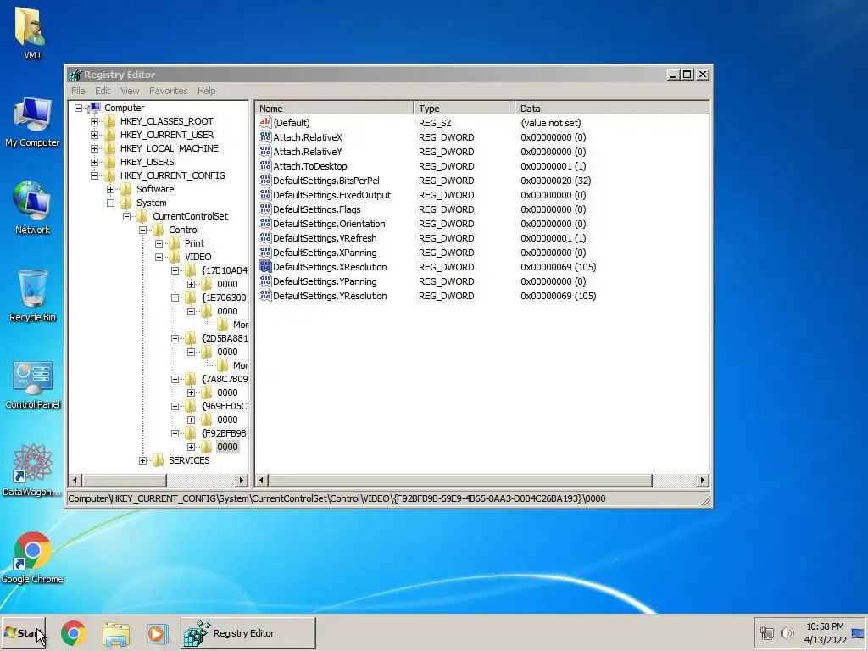This screenshot has height=651, width=868.
Task: Click the SERVICES folder icon in the tree
Action: coord(158,460)
